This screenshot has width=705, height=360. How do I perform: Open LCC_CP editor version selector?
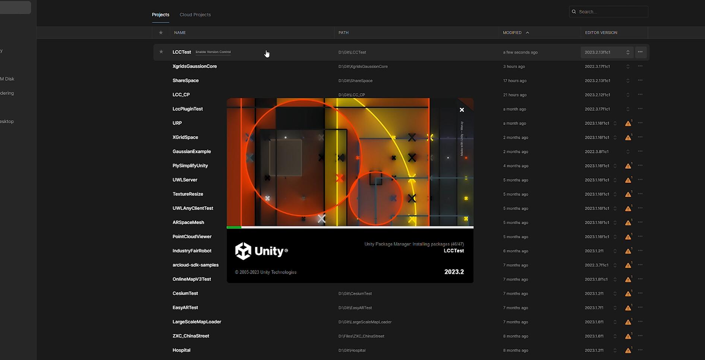tap(628, 95)
